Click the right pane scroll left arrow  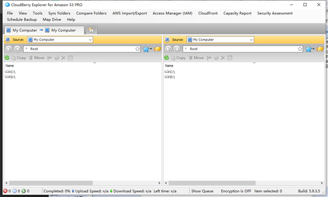click(x=166, y=183)
